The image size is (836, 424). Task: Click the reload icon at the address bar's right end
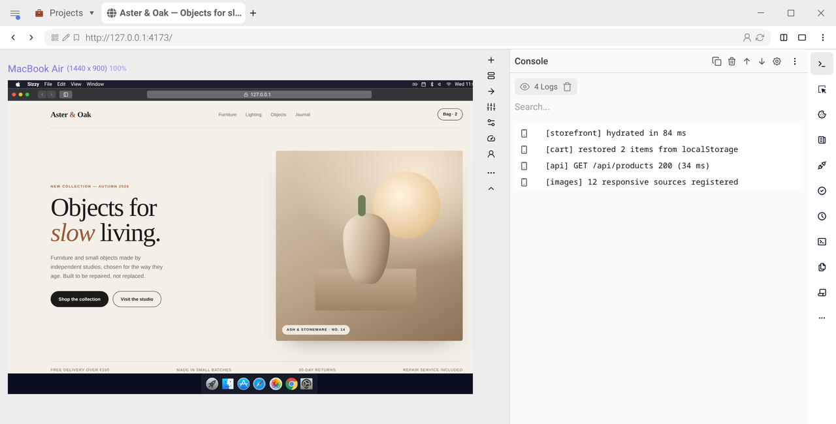tap(760, 38)
